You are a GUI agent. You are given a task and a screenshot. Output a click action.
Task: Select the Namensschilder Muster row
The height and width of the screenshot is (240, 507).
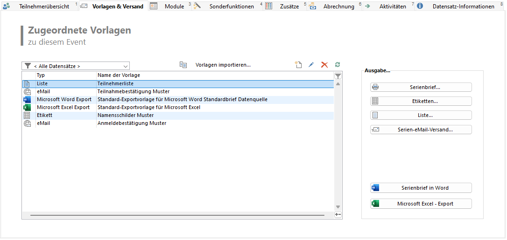(125, 115)
